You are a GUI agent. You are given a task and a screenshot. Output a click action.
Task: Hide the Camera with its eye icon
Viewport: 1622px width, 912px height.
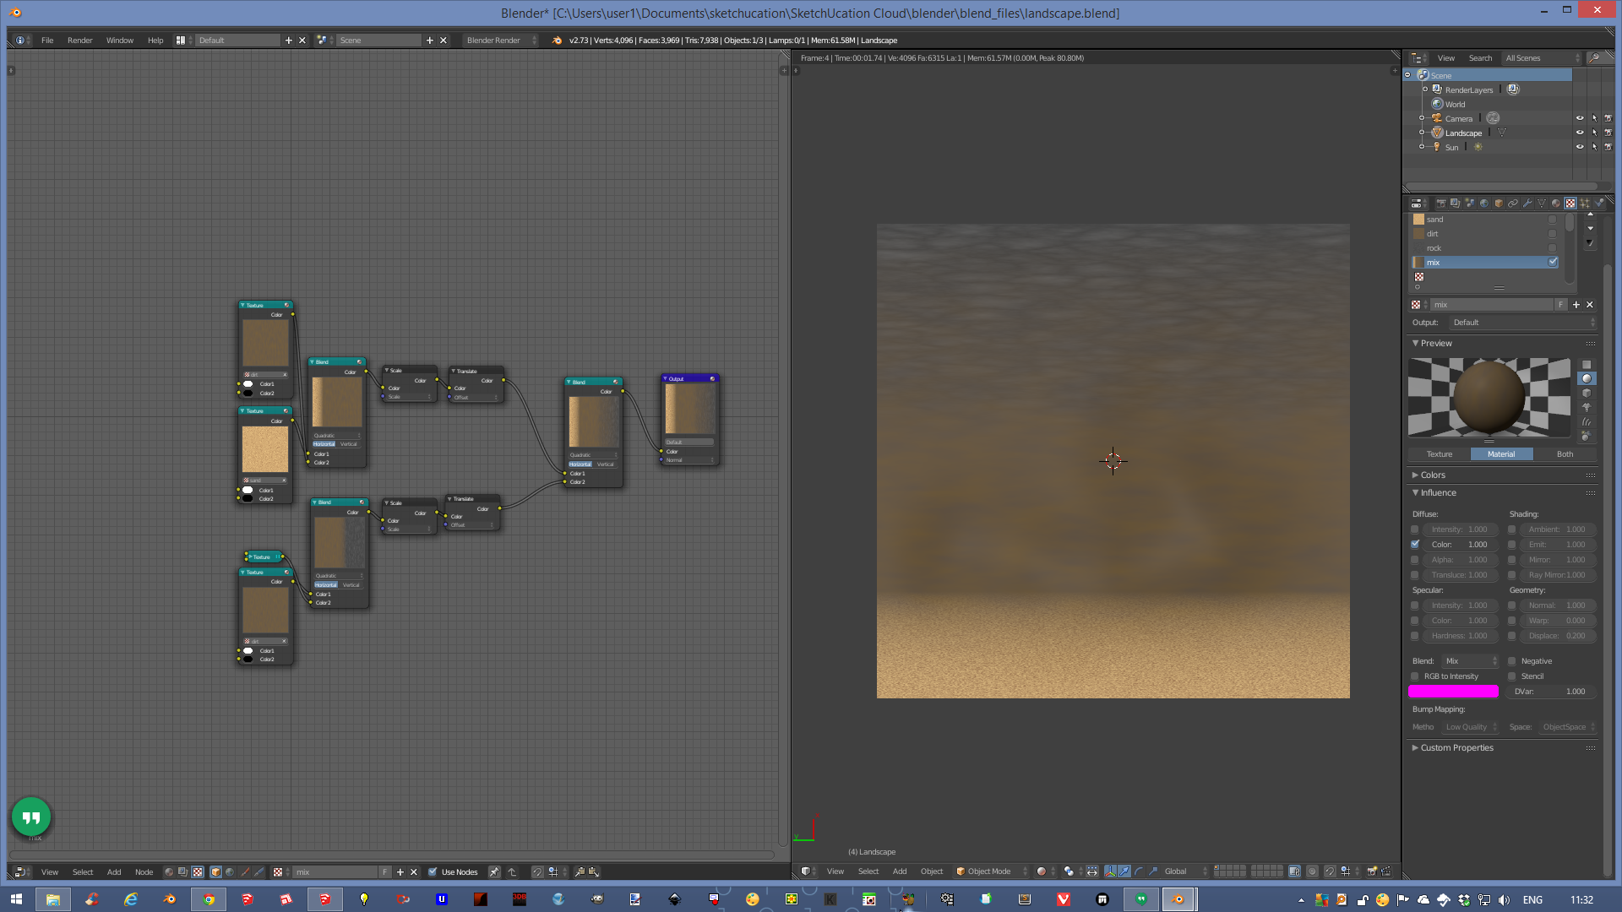pos(1580,119)
